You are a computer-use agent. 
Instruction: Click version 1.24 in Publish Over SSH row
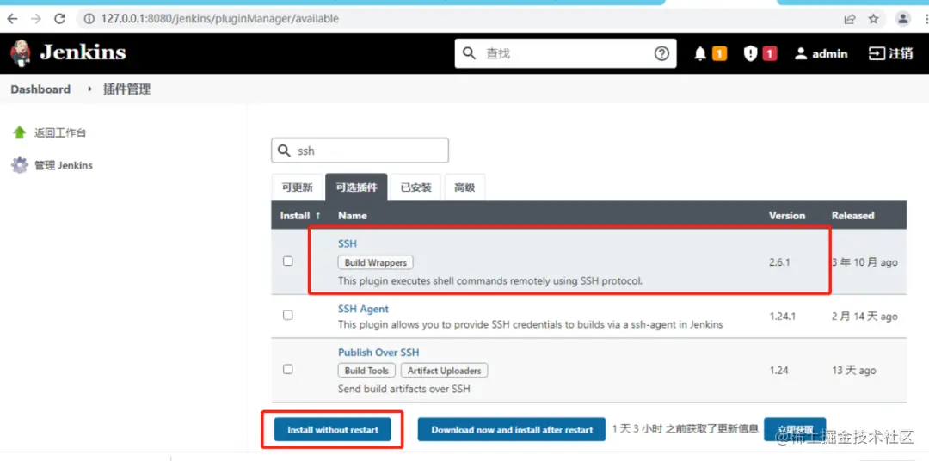point(779,371)
